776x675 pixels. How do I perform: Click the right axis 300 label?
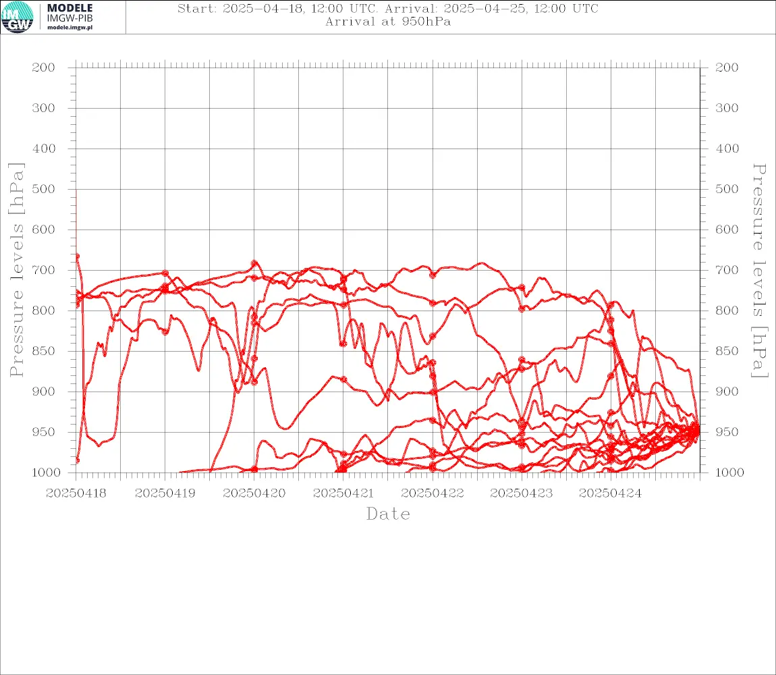(x=727, y=108)
